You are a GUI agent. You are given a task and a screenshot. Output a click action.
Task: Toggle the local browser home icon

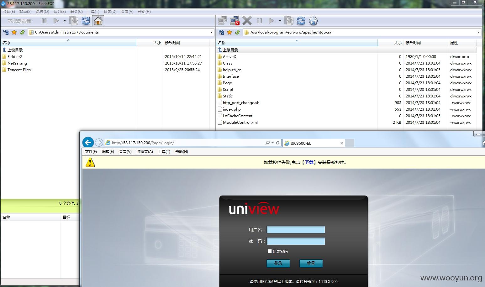pyautogui.click(x=98, y=21)
